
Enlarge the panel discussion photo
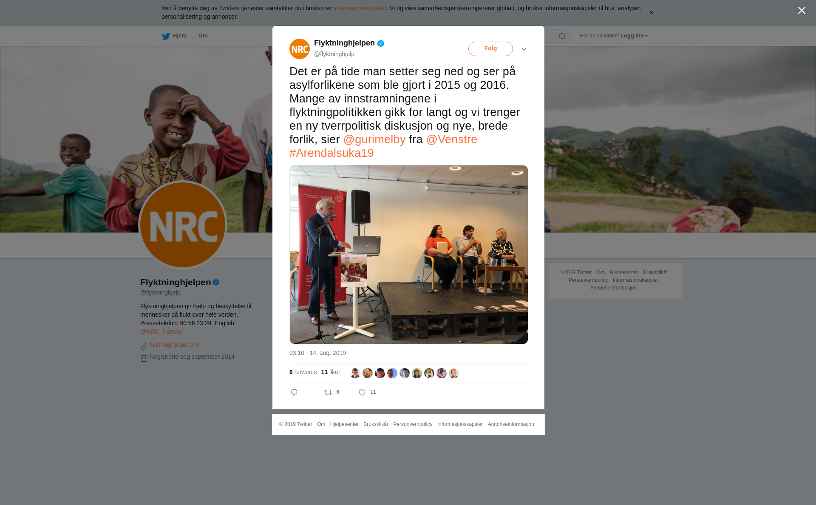(x=408, y=255)
